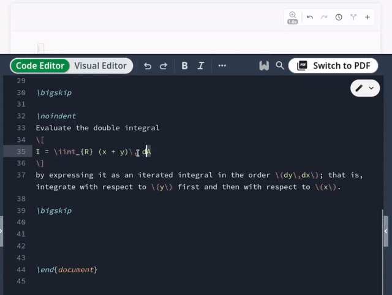392x295 pixels.
Task: Click the \bigskip command on line 30
Action: pyautogui.click(x=55, y=93)
